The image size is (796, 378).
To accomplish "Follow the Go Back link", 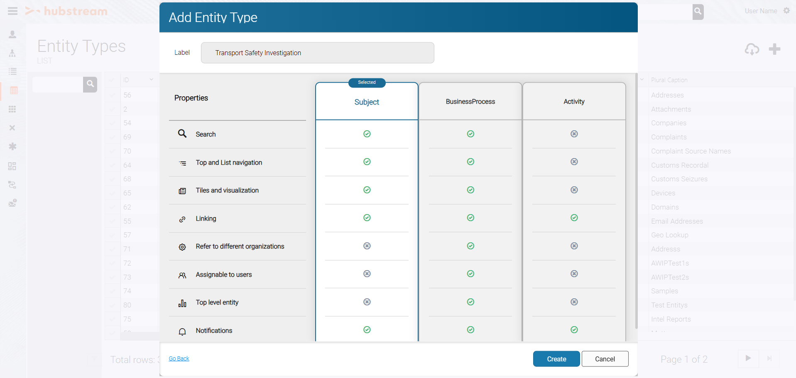I will pyautogui.click(x=179, y=358).
